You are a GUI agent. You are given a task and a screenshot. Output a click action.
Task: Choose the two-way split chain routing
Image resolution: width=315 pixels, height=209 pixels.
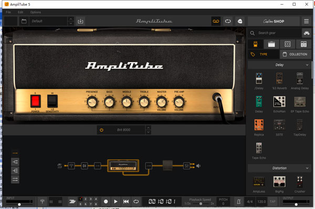[x=15, y=162]
